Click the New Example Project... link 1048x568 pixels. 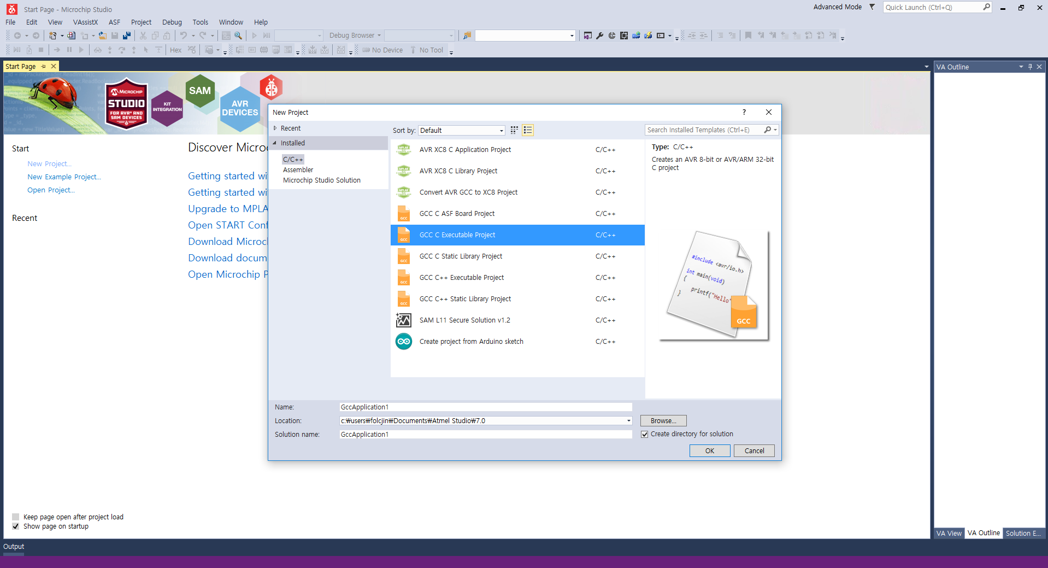pyautogui.click(x=64, y=177)
